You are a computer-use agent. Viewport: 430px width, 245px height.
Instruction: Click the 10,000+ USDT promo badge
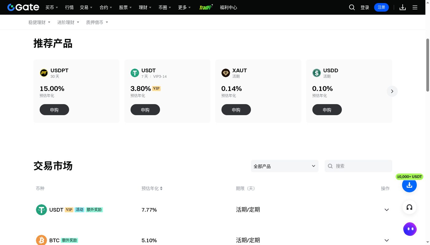click(409, 177)
